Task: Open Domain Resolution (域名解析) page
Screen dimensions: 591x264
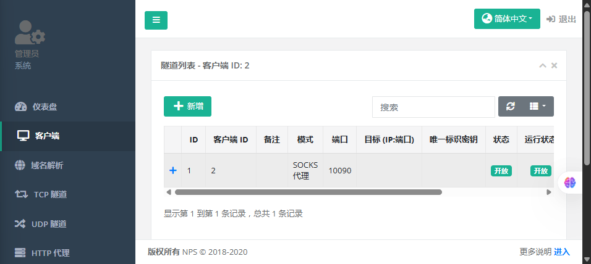Action: (x=47, y=165)
